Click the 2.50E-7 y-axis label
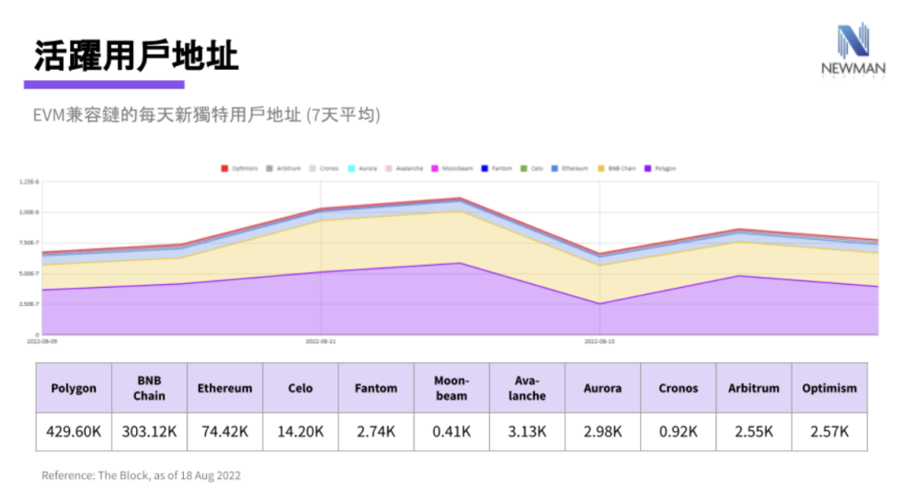The width and height of the screenshot is (902, 490). 29,303
